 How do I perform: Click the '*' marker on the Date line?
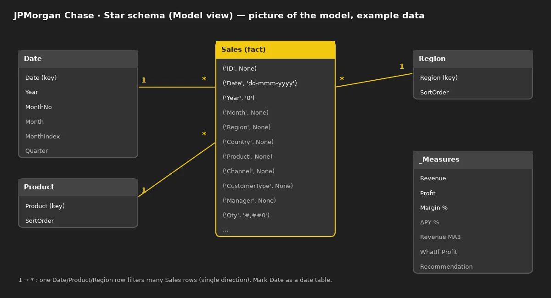pyautogui.click(x=204, y=80)
